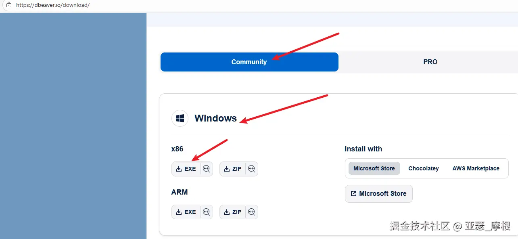Select AWS Marketplace install option
Image resolution: width=518 pixels, height=239 pixels.
476,168
